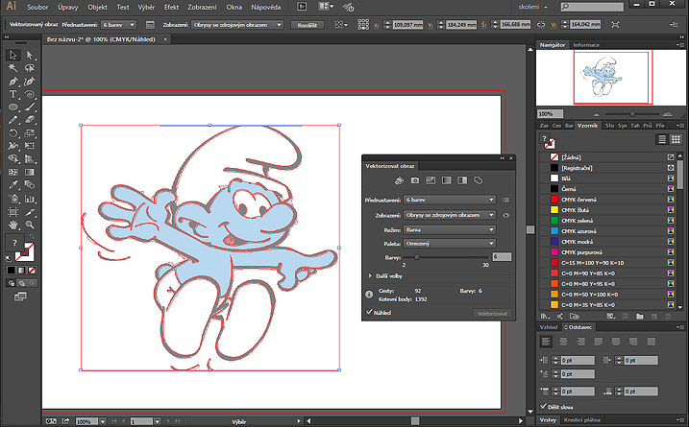This screenshot has height=427, width=689.
Task: Set the None color mode button
Action: (32, 270)
